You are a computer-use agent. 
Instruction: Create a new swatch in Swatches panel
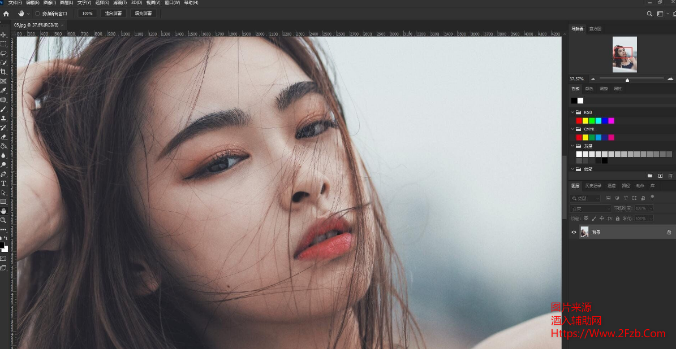click(660, 176)
